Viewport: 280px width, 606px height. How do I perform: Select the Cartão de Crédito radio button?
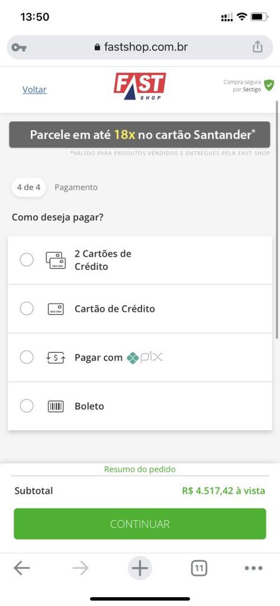(x=27, y=309)
